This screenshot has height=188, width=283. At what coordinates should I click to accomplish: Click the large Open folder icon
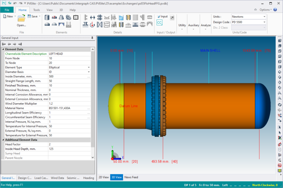click(21, 18)
